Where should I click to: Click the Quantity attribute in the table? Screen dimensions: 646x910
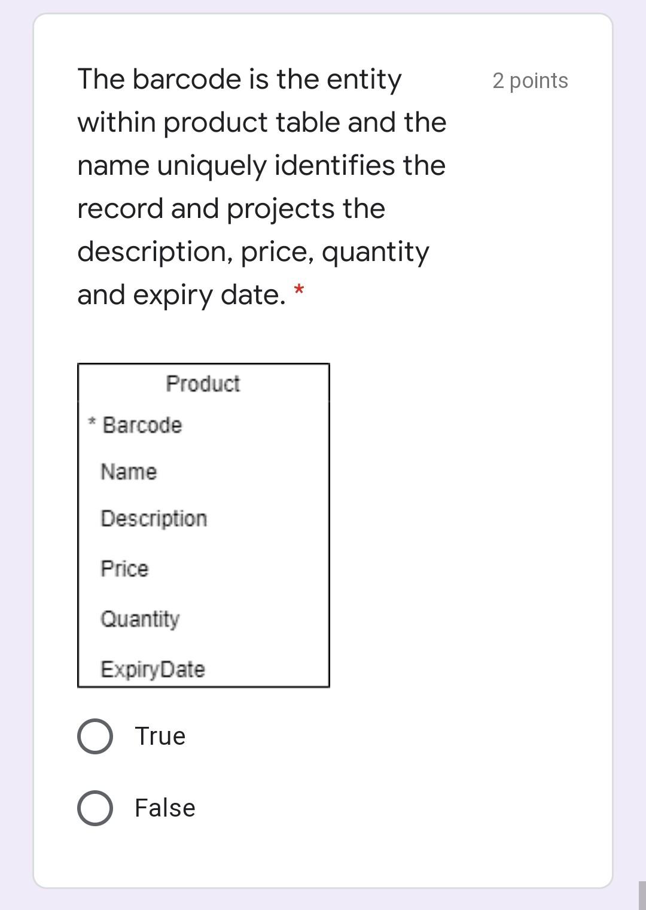tap(140, 620)
